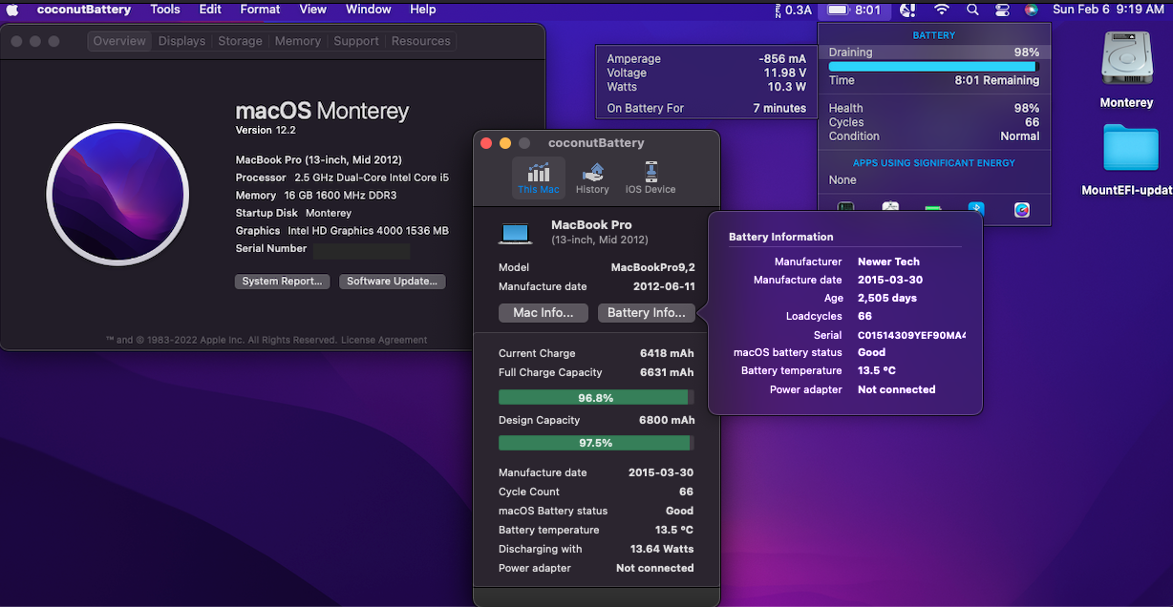Click the Serial Number redacted field in About This Mac

[x=361, y=251]
